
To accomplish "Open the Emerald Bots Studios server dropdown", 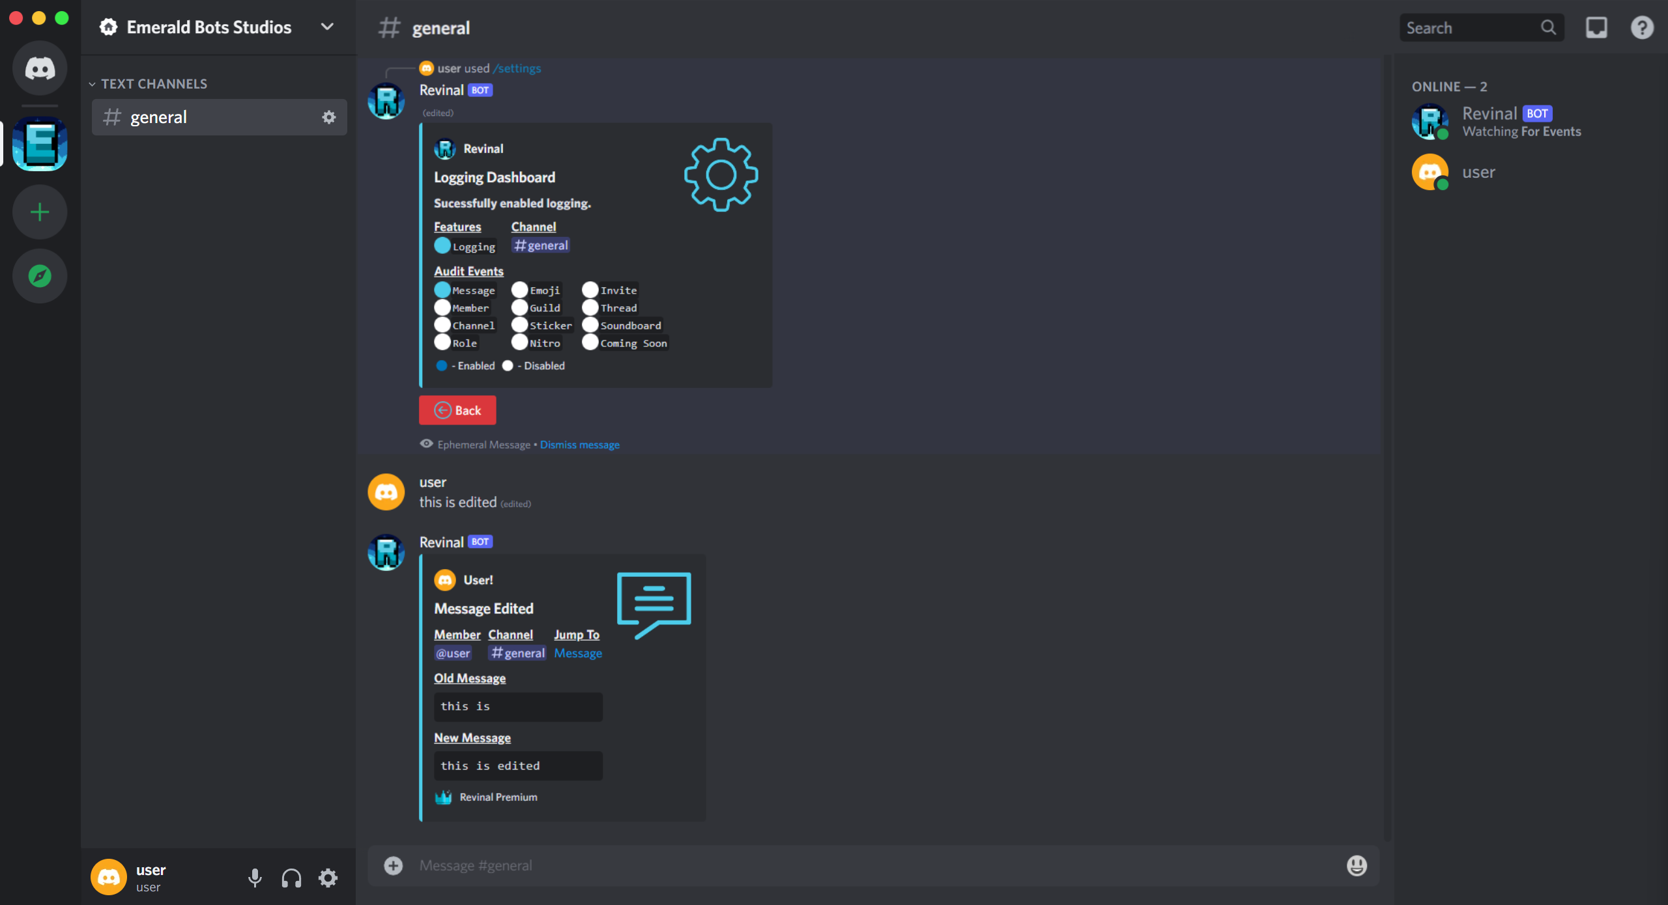I will point(327,27).
